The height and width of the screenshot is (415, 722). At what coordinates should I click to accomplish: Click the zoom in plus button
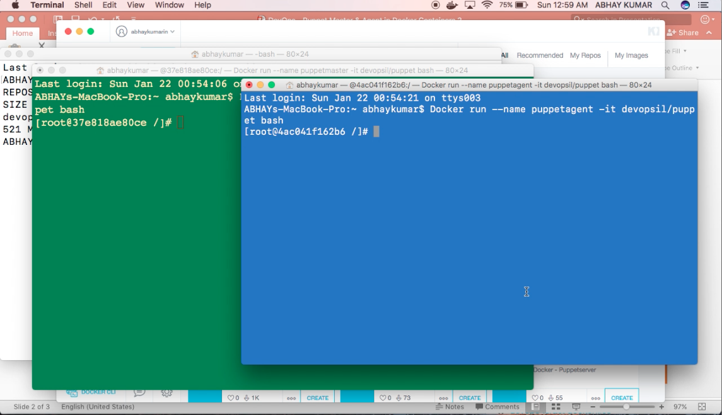pyautogui.click(x=661, y=407)
